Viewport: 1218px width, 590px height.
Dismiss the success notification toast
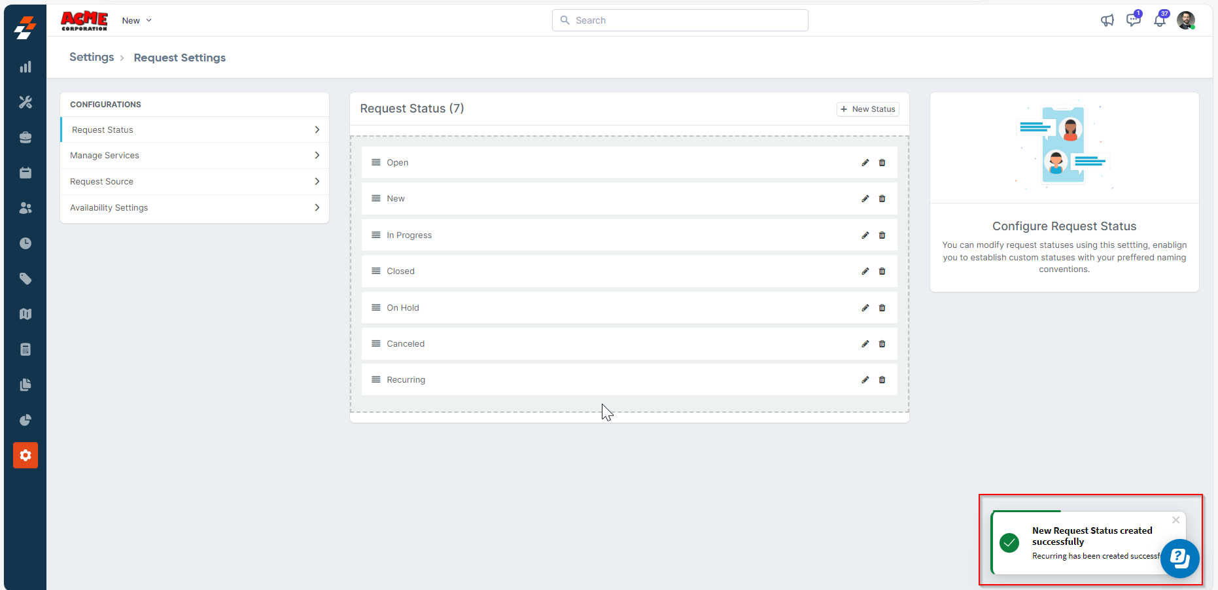(1175, 521)
